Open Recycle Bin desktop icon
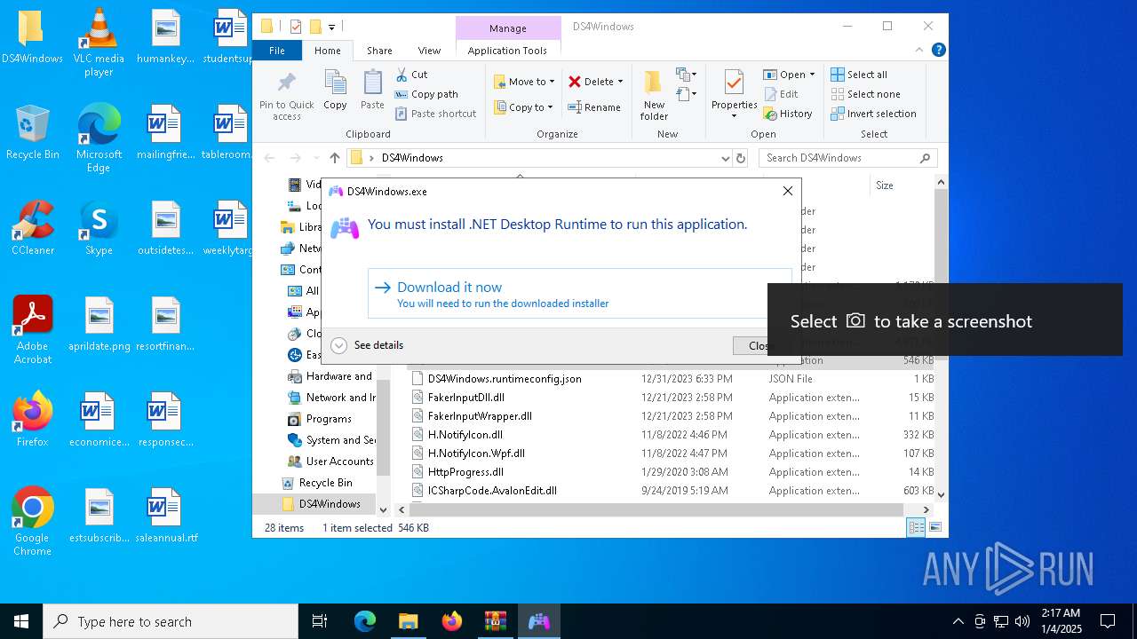Screen dimensions: 1137x639 coord(33,133)
